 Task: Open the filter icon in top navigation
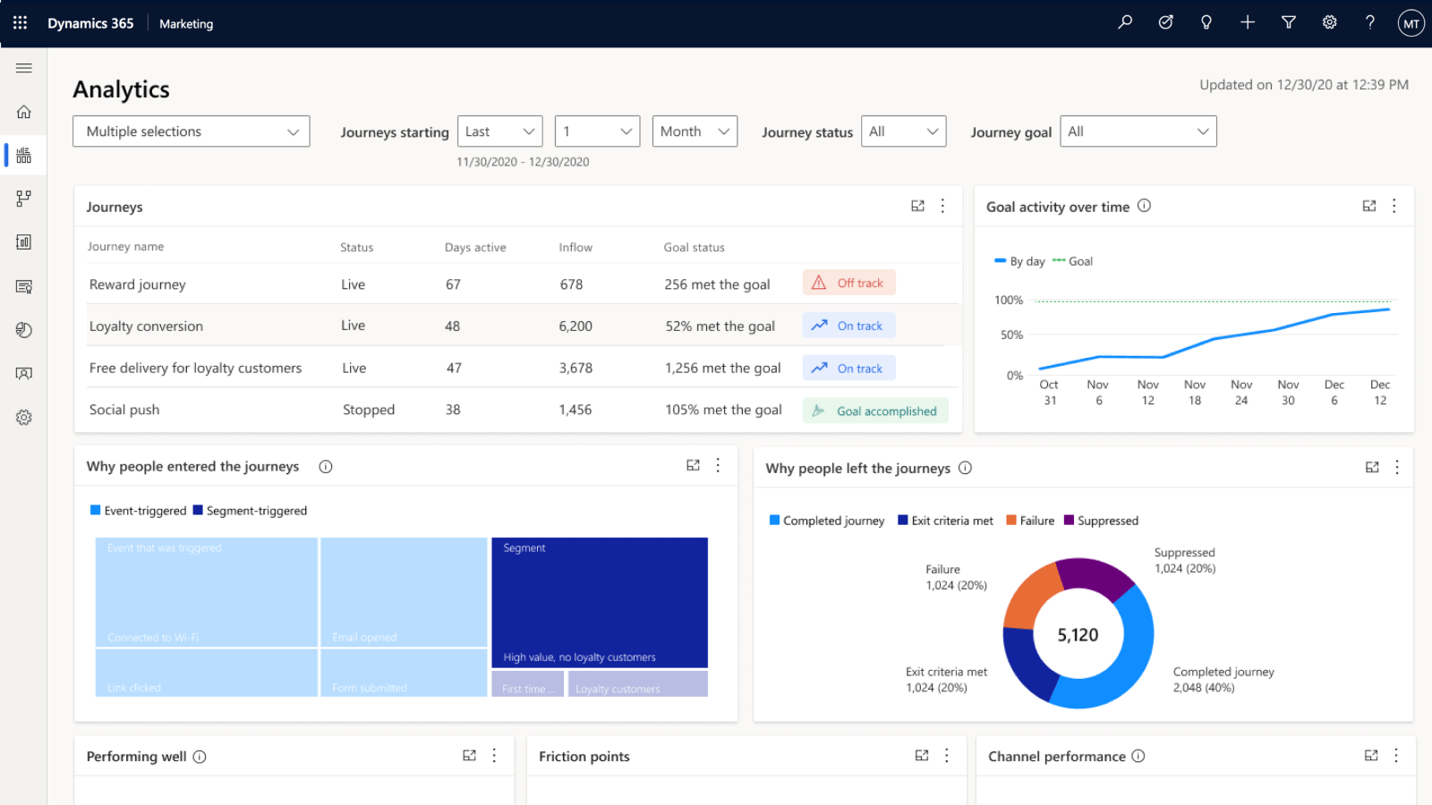[x=1288, y=22]
